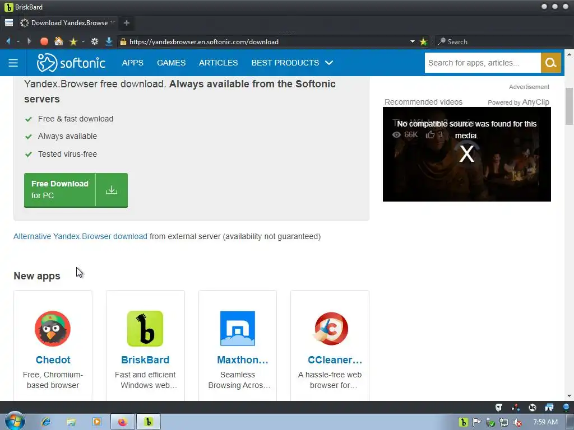574x430 pixels.
Task: Click the download arrow on the green button
Action: (112, 190)
